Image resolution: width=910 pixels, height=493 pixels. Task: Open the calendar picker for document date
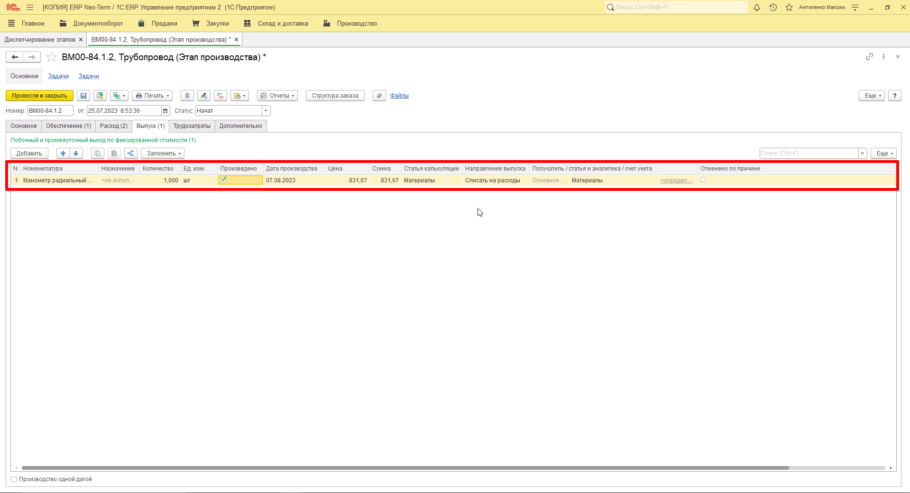tap(165, 111)
